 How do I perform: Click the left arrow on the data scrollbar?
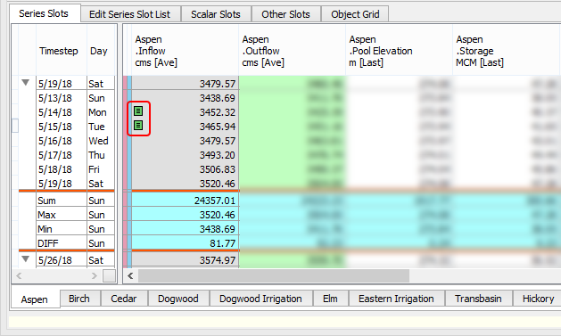(130, 275)
